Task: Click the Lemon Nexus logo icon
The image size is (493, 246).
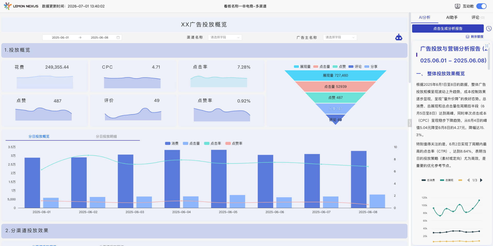Action: tap(8, 6)
